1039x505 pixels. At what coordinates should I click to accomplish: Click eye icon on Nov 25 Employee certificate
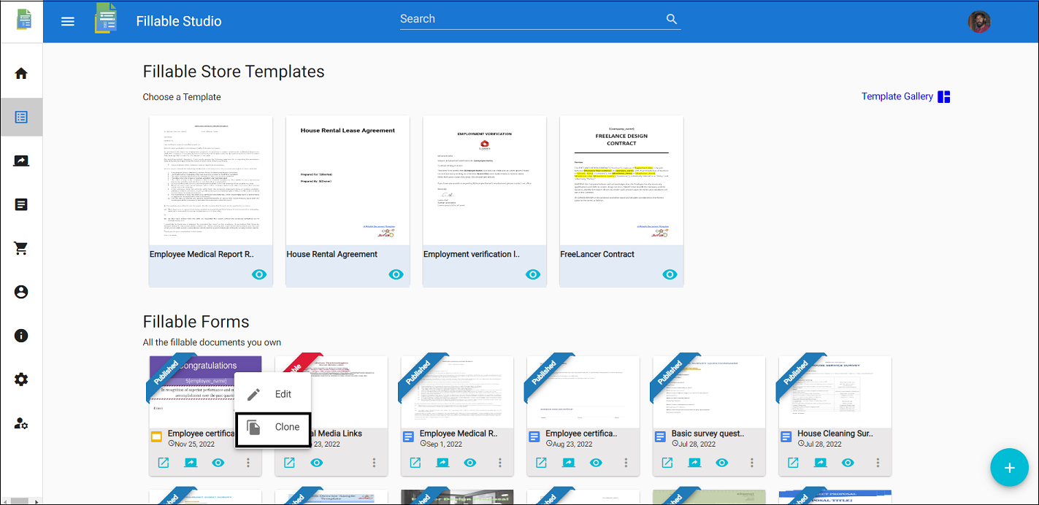point(218,463)
